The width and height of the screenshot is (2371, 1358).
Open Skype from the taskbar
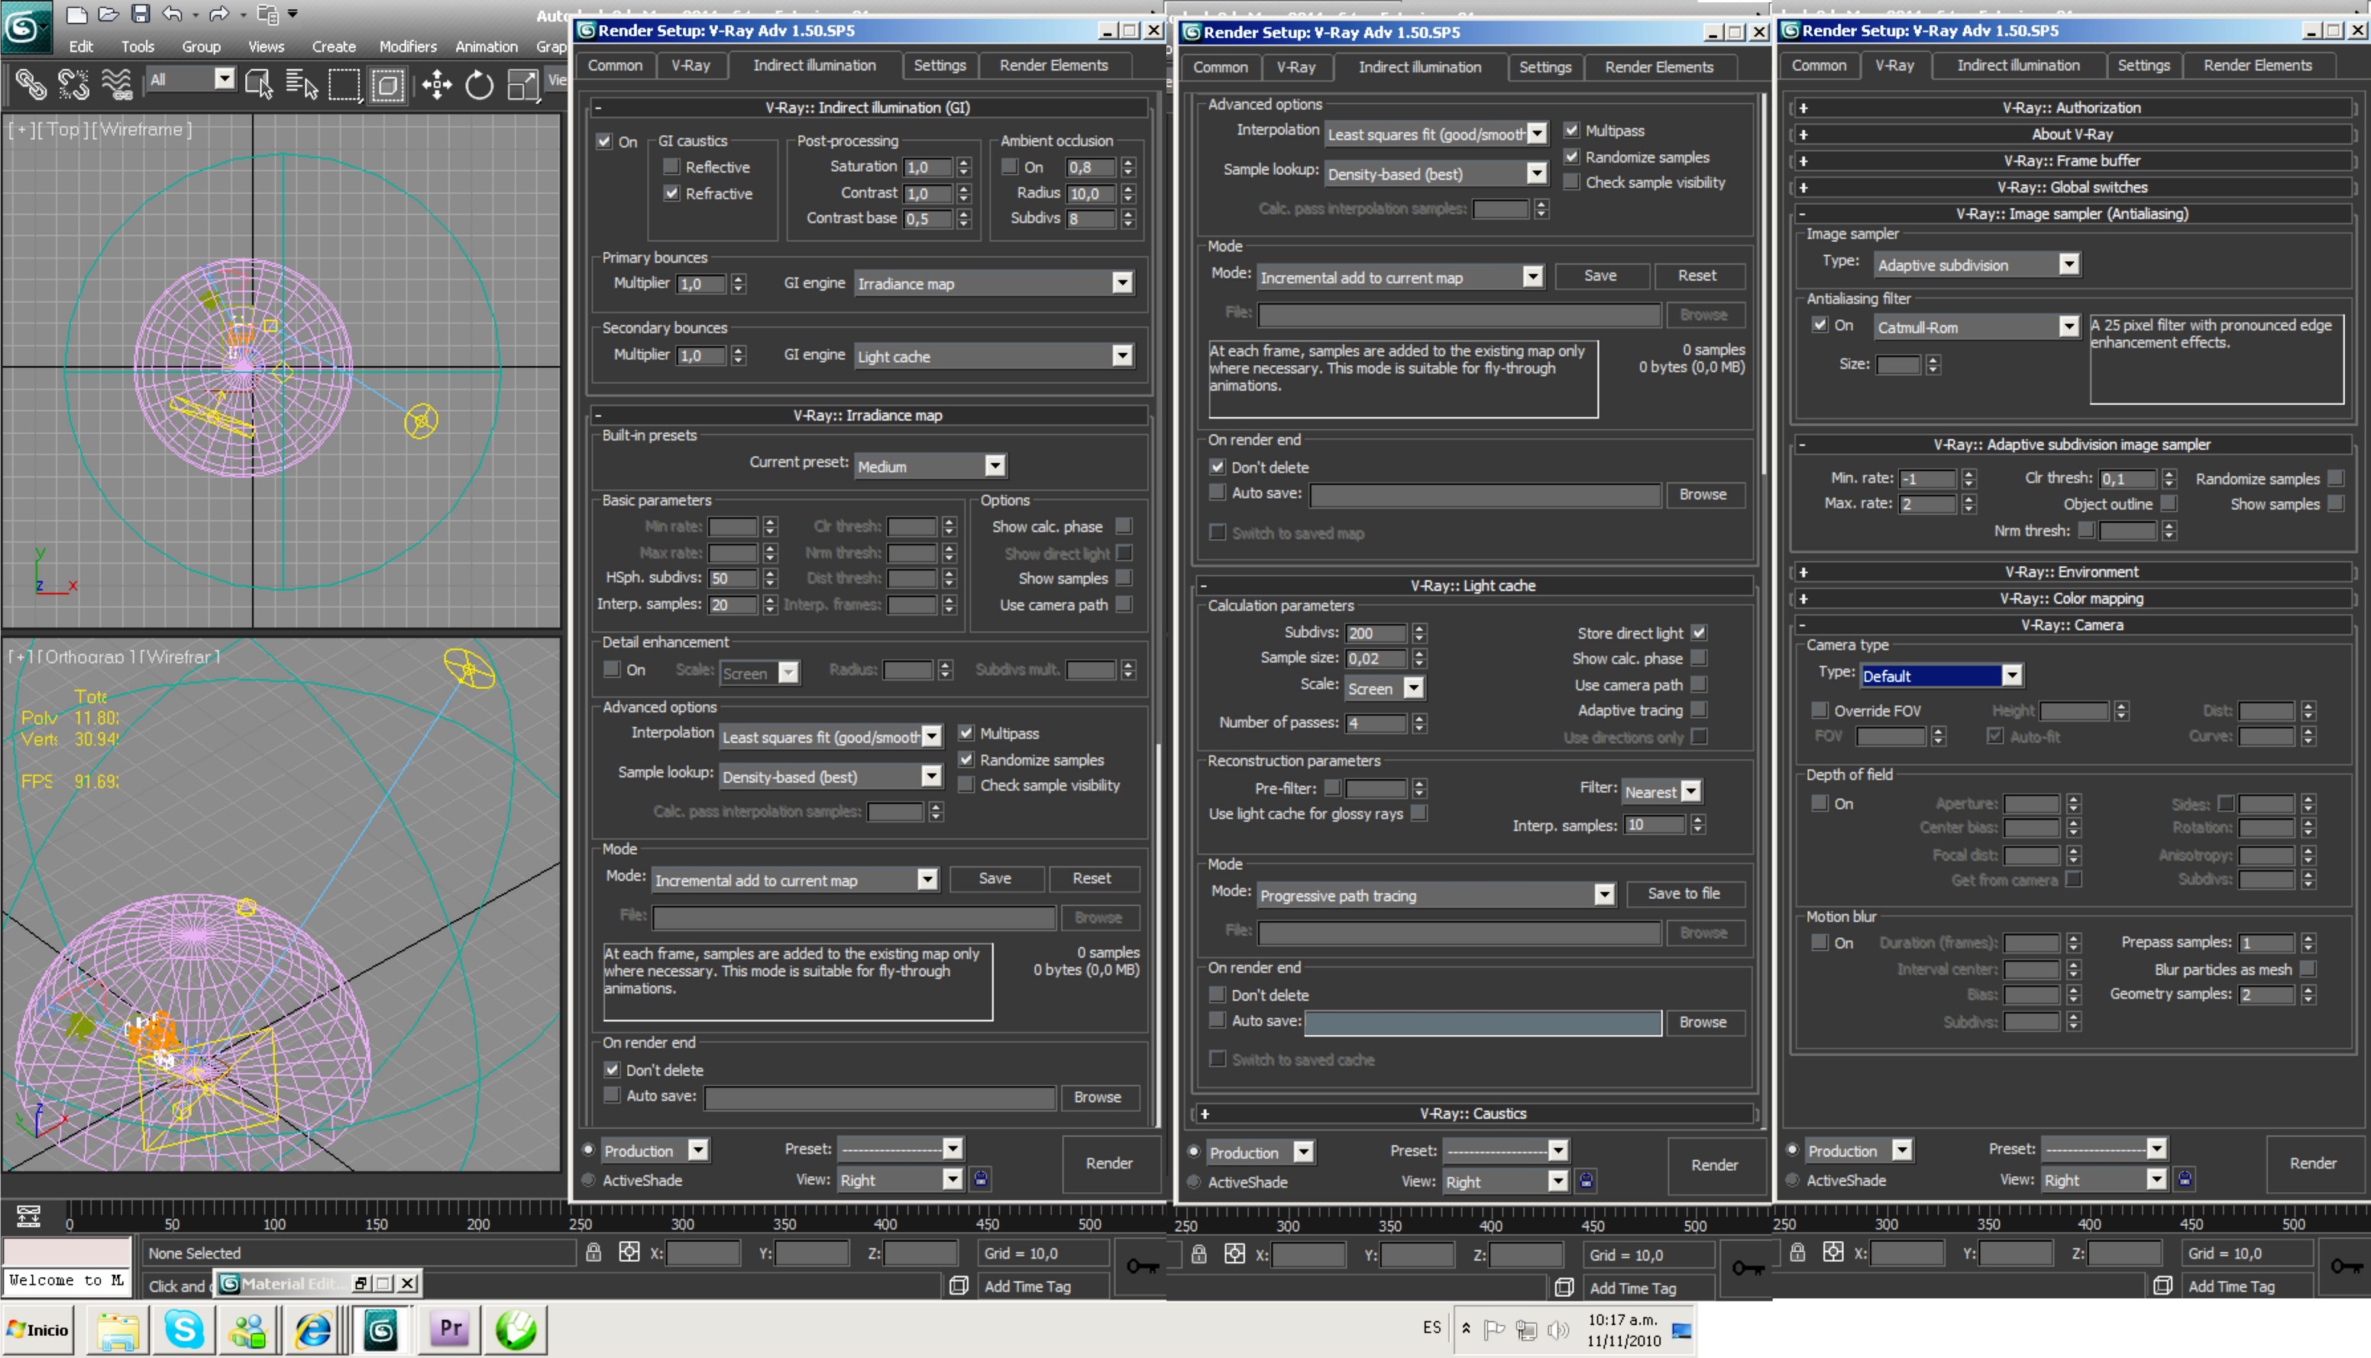184,1329
